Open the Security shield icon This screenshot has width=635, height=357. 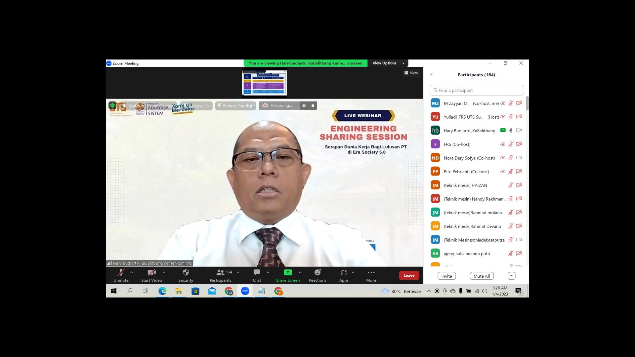[186, 272]
